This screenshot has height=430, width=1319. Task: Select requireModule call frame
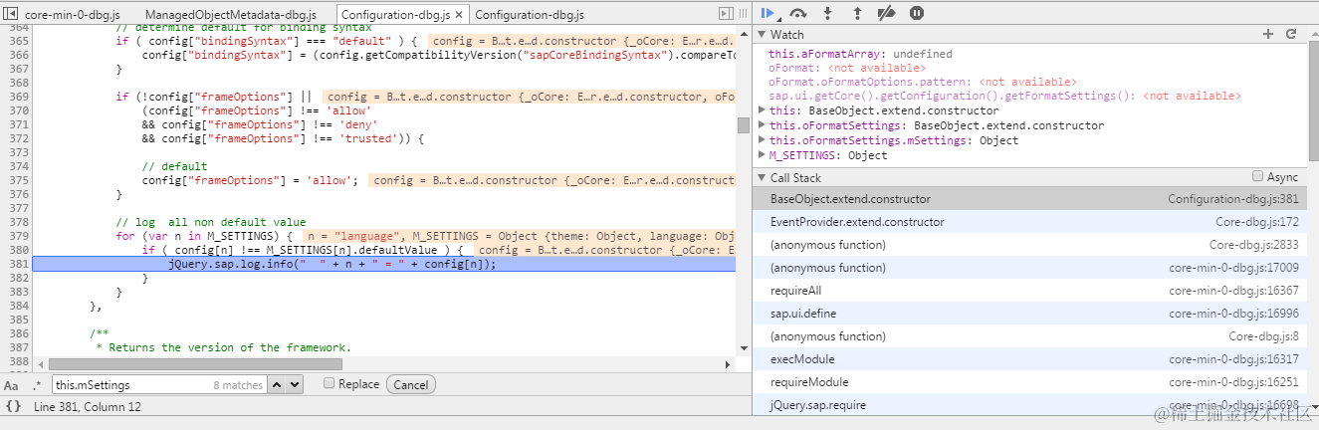point(1029,382)
